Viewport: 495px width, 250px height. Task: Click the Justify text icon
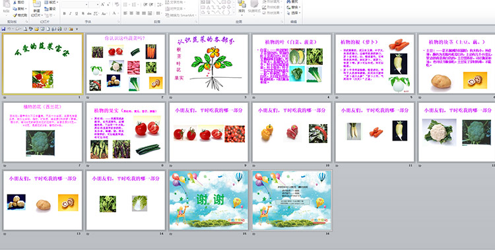[144, 13]
